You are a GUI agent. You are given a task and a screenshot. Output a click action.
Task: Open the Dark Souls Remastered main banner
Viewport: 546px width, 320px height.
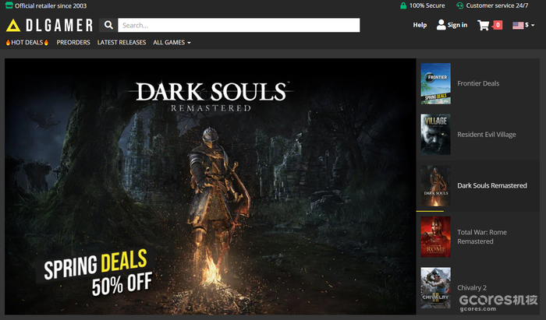[211, 187]
